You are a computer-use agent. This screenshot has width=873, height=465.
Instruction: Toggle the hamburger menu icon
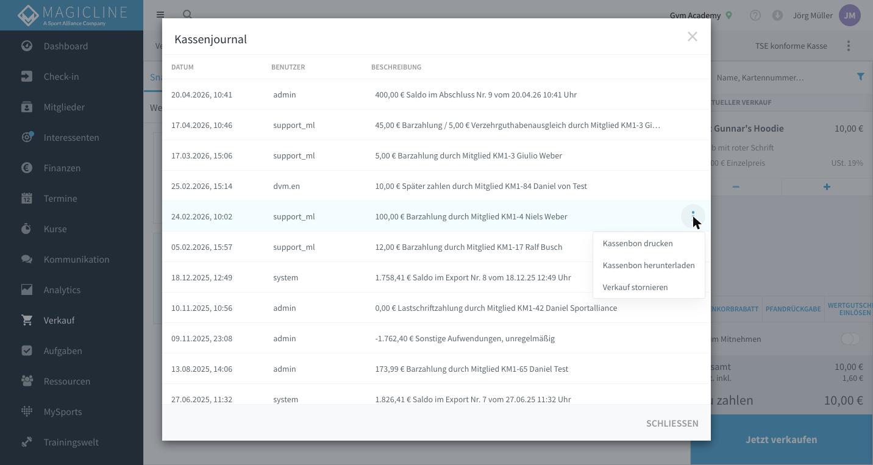[160, 15]
